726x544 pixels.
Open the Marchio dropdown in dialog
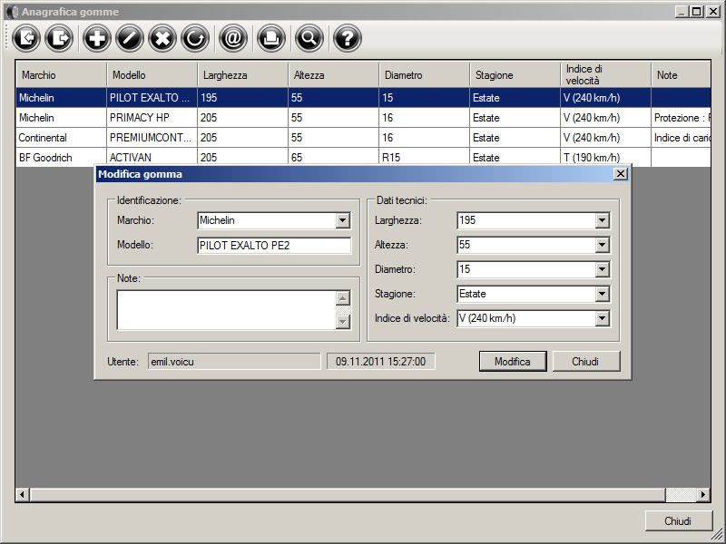coord(343,220)
